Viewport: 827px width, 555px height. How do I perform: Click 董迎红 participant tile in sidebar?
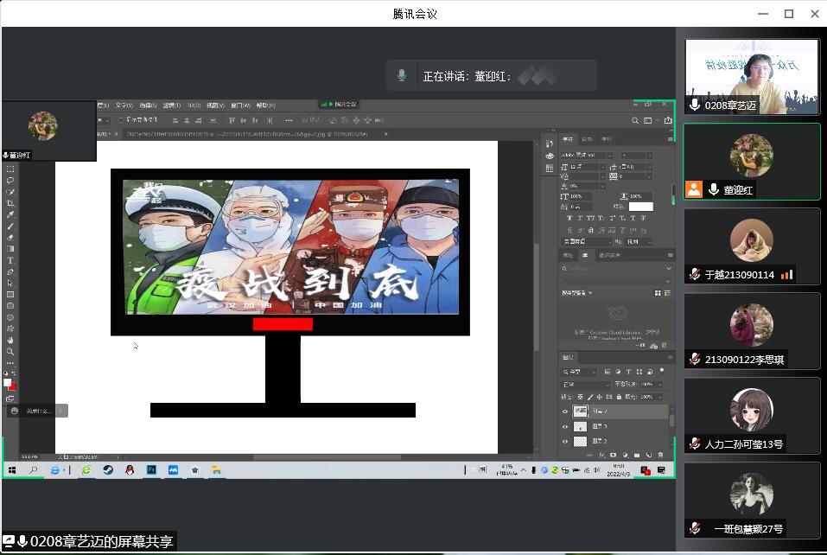point(752,162)
